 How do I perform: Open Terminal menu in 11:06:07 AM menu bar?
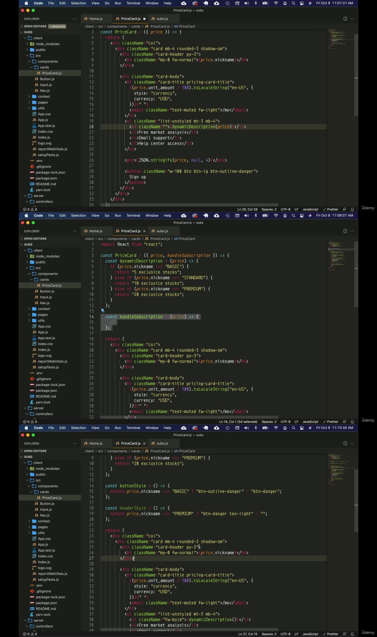[133, 216]
